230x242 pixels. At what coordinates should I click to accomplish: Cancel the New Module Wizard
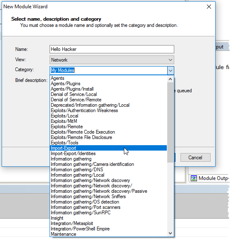[195, 158]
